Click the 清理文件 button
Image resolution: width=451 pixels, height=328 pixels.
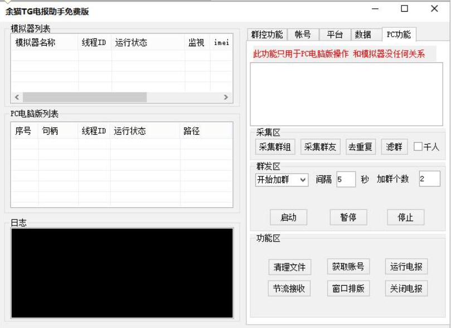(289, 267)
